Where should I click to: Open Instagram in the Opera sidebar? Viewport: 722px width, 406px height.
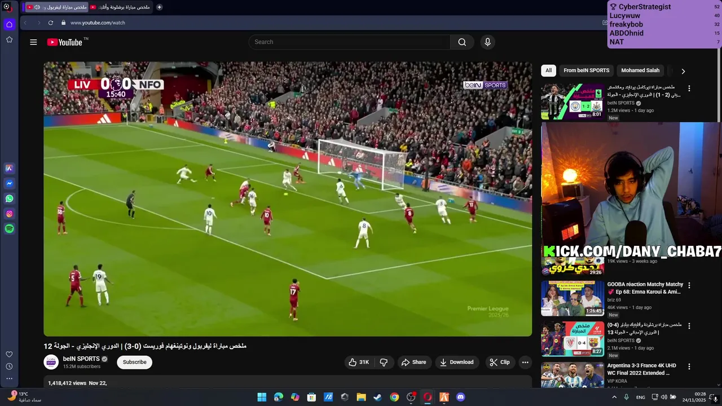click(x=9, y=214)
